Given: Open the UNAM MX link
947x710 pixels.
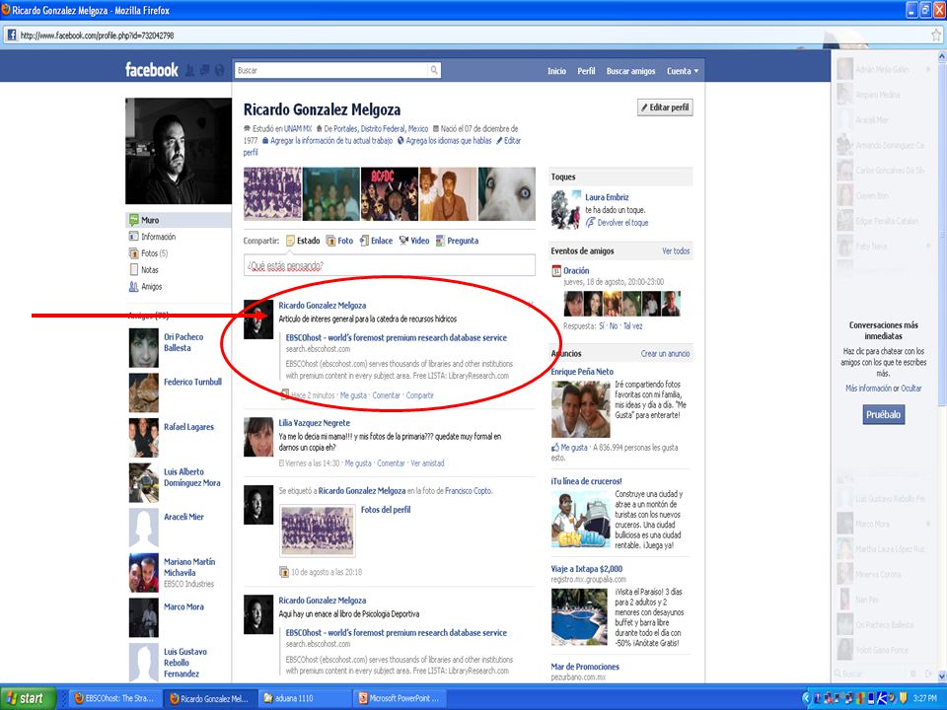Looking at the screenshot, I should click(x=298, y=128).
